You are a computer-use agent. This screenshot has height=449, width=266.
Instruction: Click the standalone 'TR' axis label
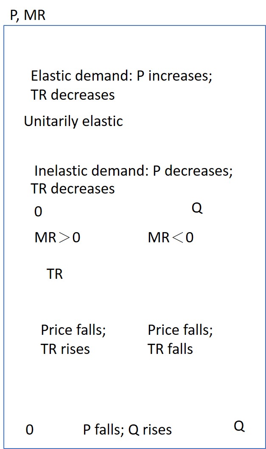[x=54, y=274]
